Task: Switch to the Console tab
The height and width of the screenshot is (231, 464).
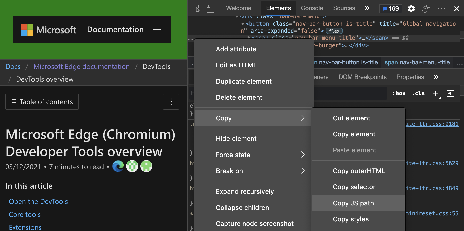Action: (x=312, y=8)
